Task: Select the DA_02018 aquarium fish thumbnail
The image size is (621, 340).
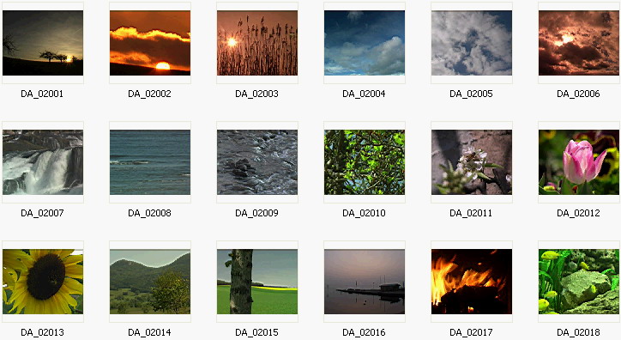Action: (x=579, y=282)
